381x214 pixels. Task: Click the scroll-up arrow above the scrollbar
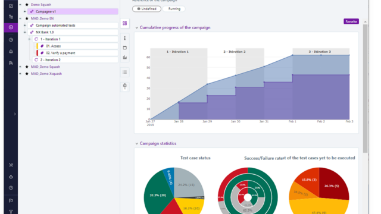click(x=365, y=21)
